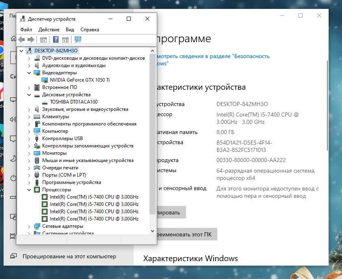
Task: Expand the Сетевые адаптеры category
Action: pos(29,227)
